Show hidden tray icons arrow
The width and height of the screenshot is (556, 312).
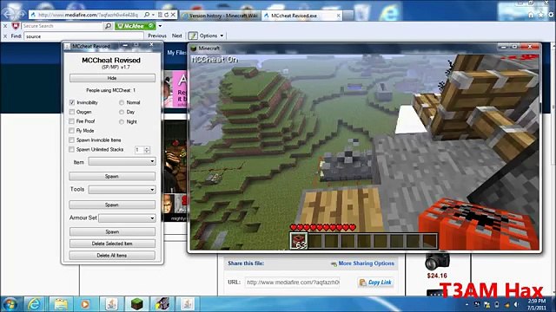click(x=467, y=304)
